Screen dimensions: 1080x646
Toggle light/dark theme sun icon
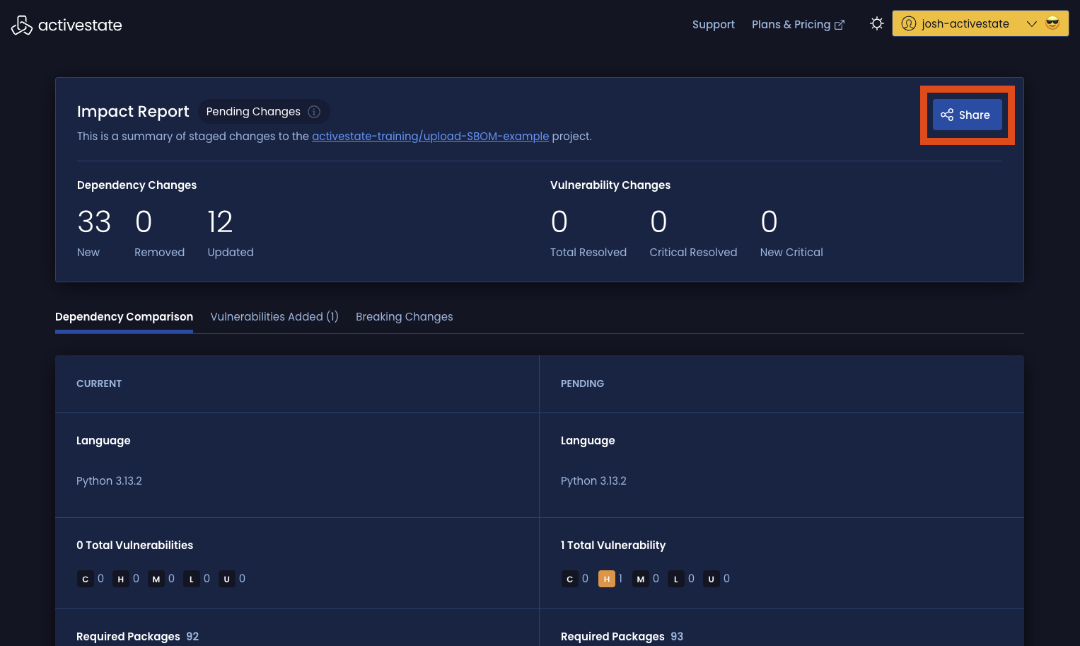pyautogui.click(x=876, y=23)
